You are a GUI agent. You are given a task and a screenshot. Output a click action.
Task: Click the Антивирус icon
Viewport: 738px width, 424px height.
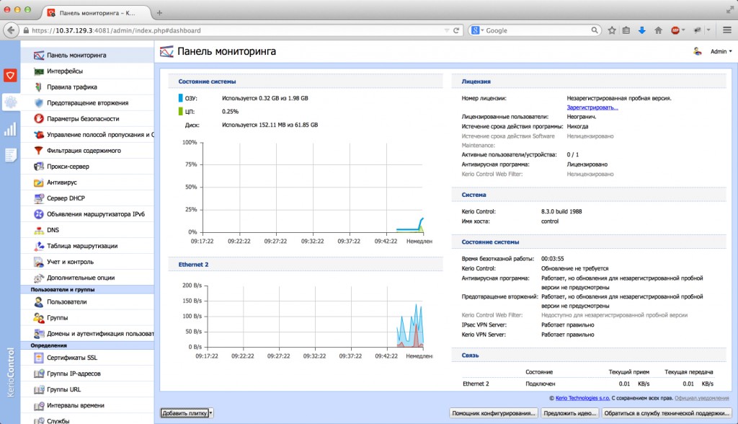pos(39,182)
